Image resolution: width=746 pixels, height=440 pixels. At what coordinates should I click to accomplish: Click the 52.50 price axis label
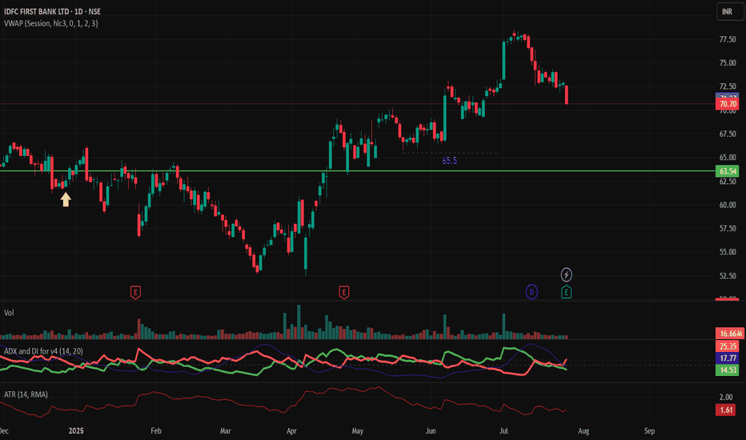[728, 276]
